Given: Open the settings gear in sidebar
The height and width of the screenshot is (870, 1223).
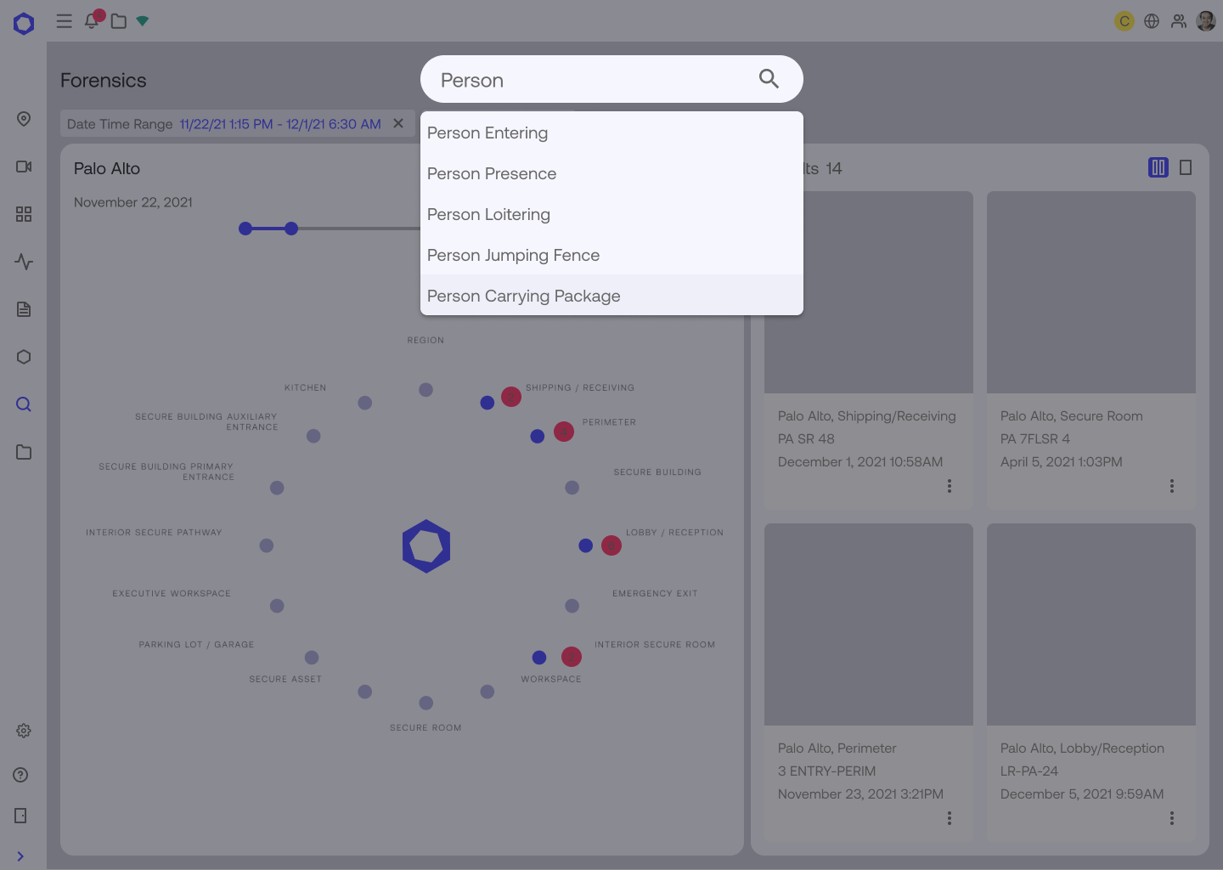Looking at the screenshot, I should [x=24, y=731].
